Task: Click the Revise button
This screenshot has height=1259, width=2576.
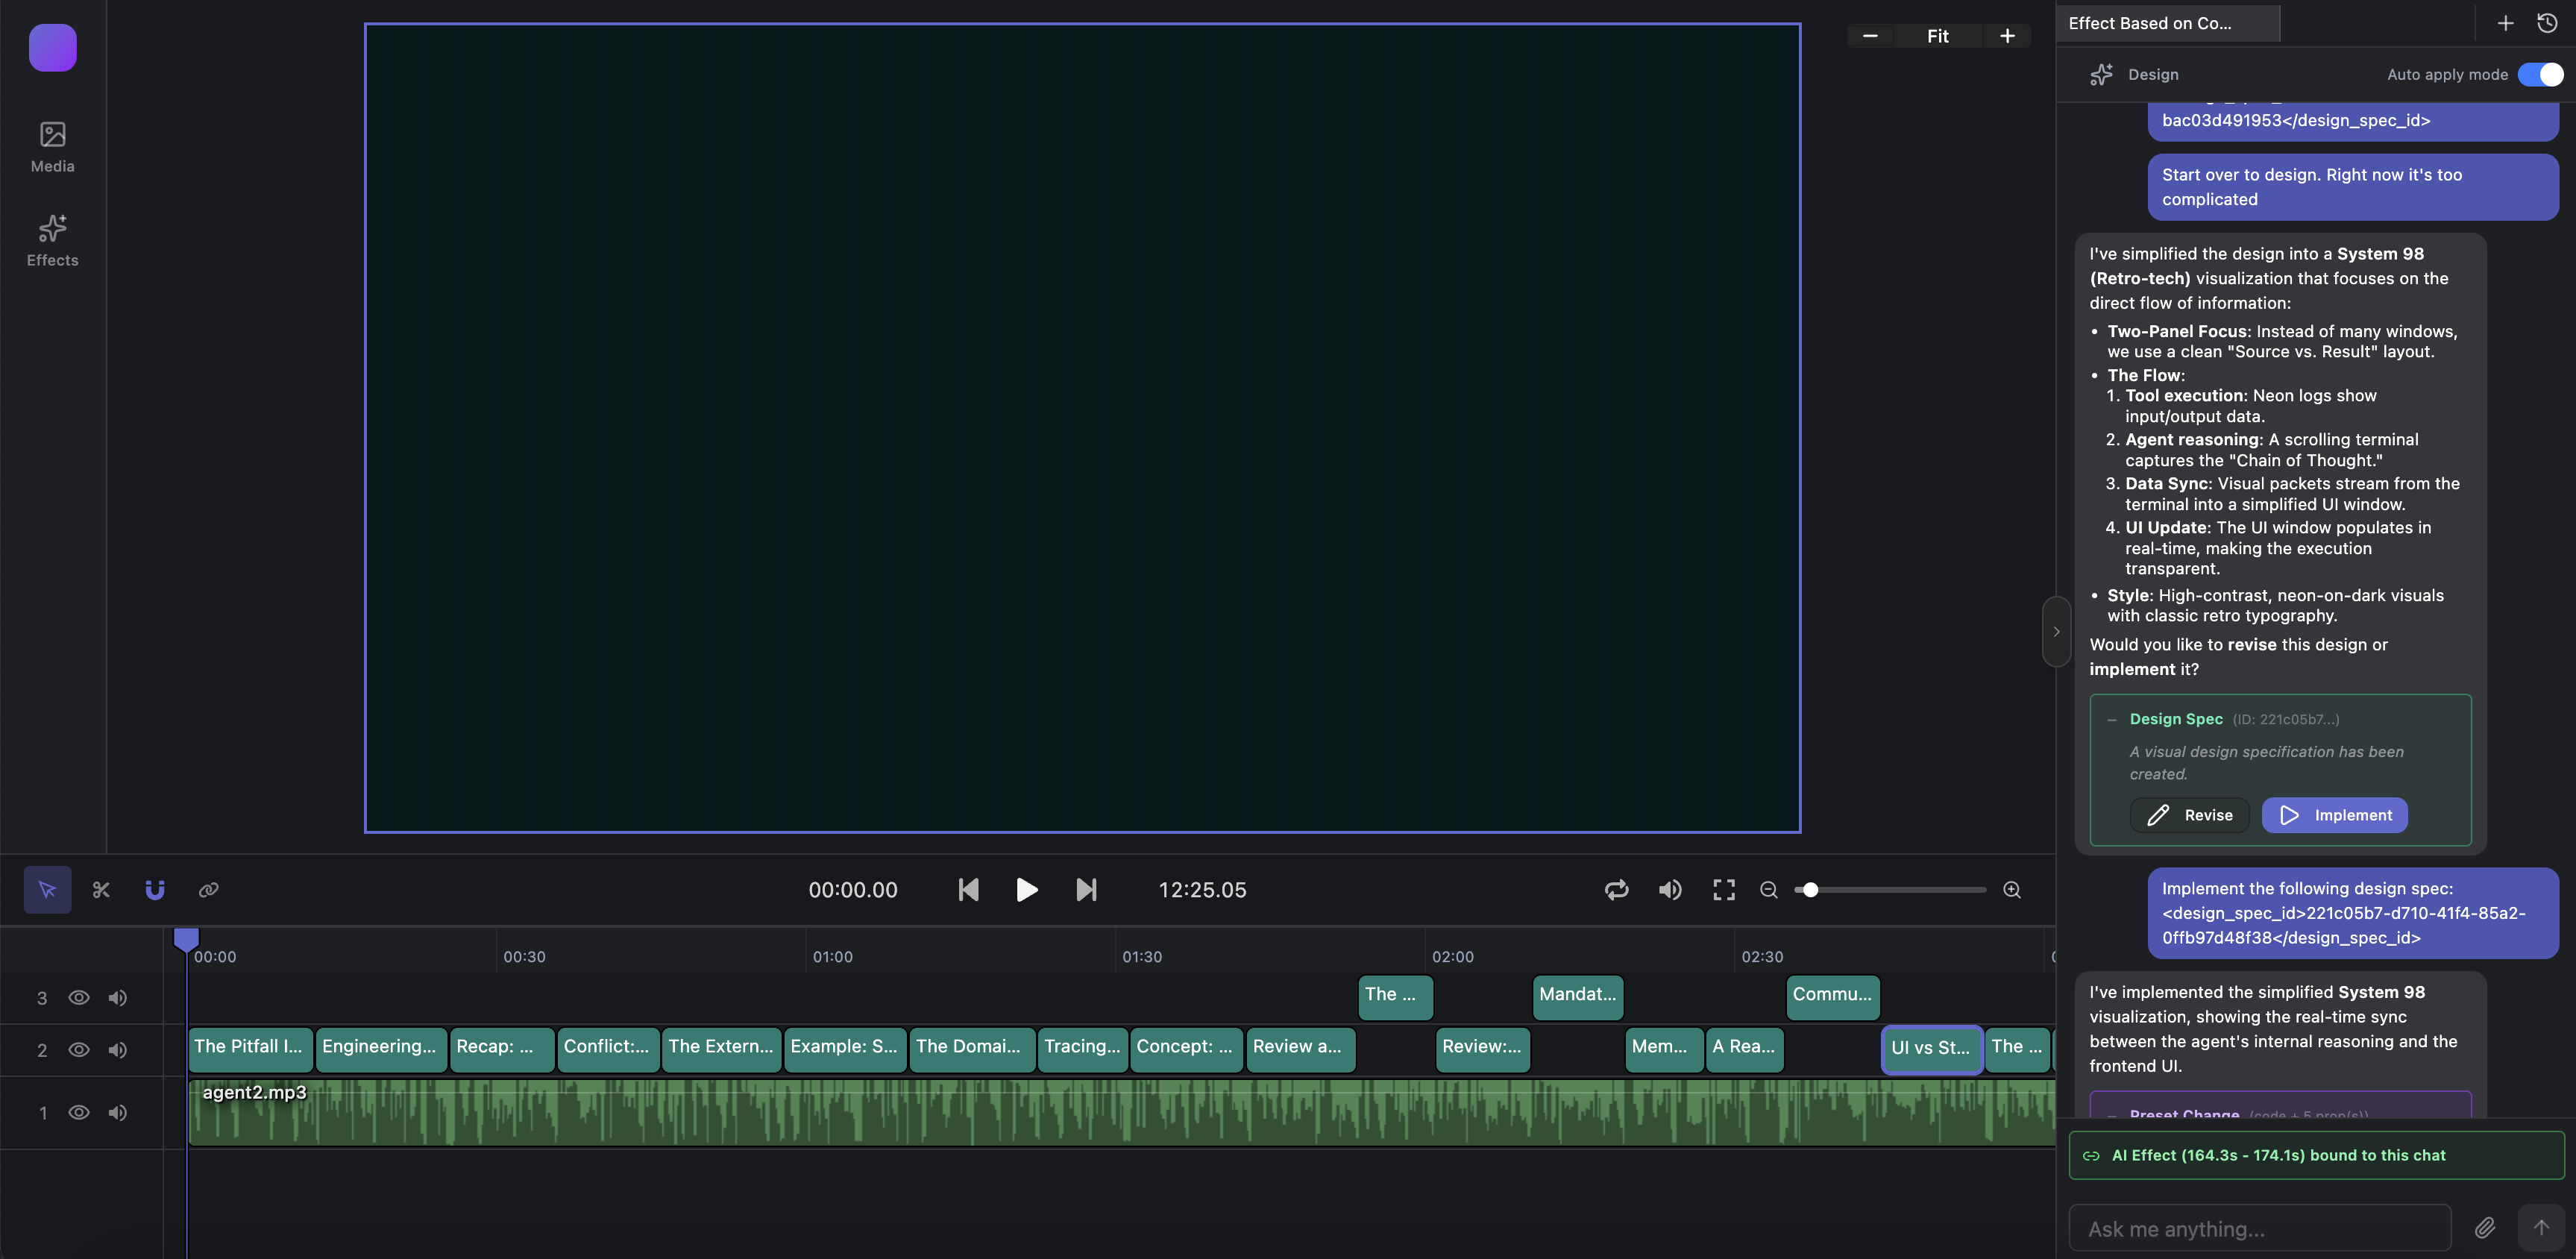Action: [x=2188, y=815]
